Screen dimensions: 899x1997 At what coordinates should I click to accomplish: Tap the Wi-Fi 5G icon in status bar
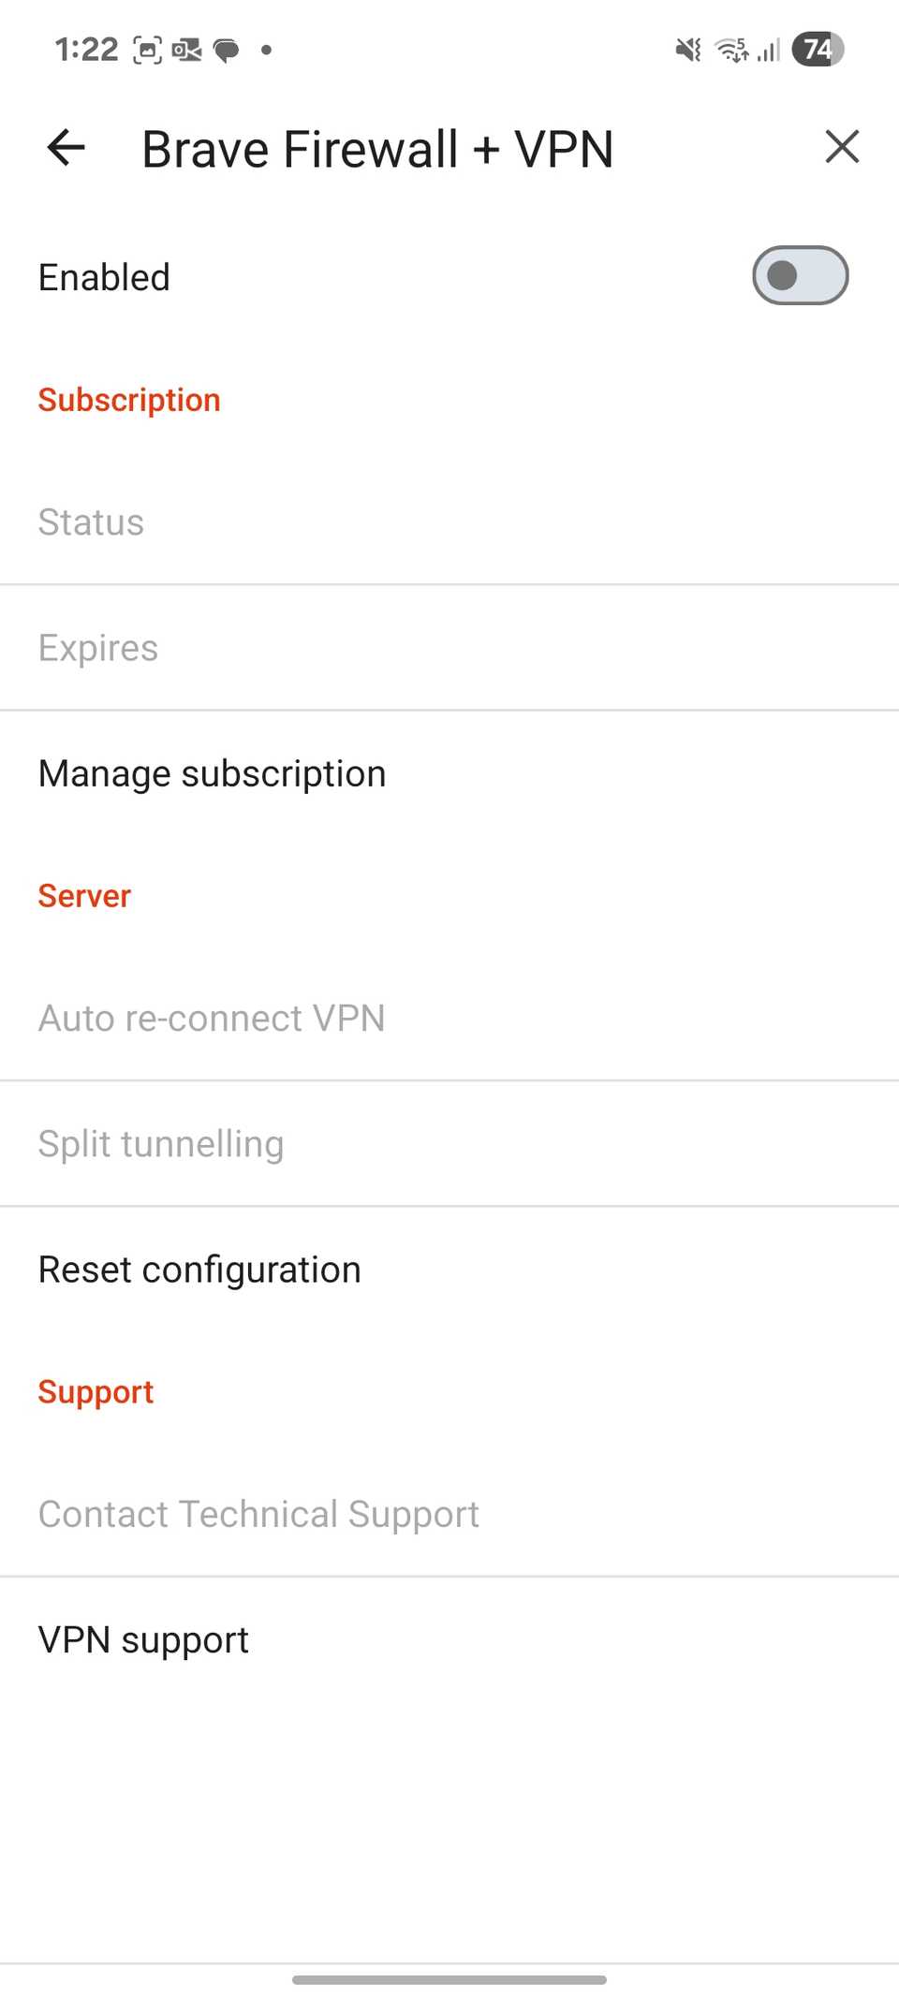click(731, 50)
